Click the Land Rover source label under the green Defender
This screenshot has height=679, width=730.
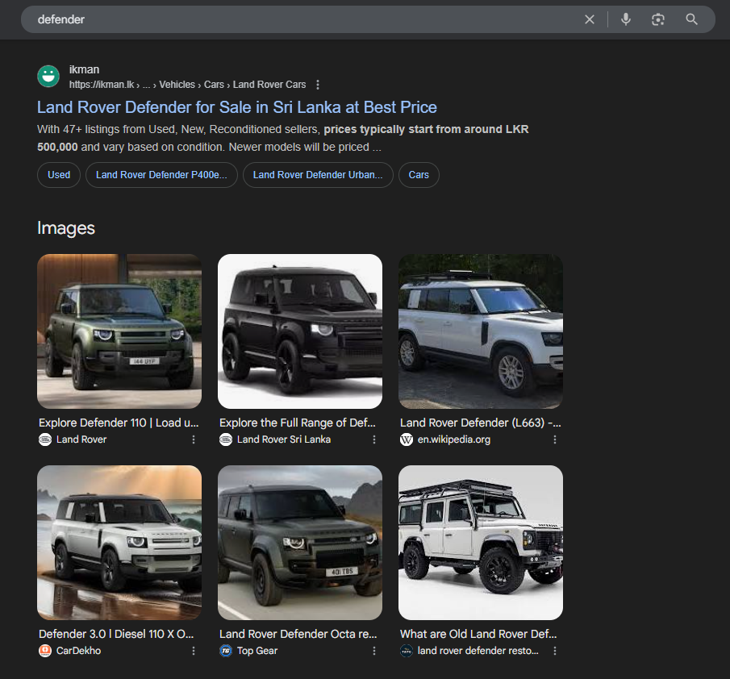click(81, 439)
